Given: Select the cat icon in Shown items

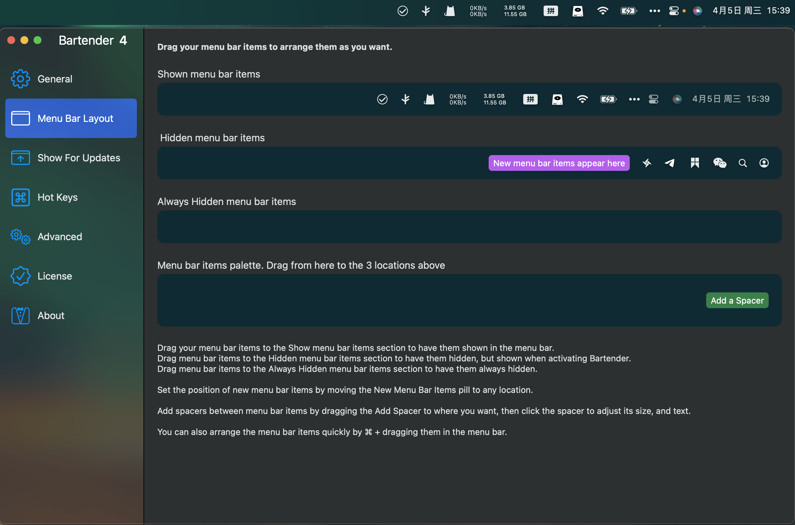Looking at the screenshot, I should [x=429, y=99].
